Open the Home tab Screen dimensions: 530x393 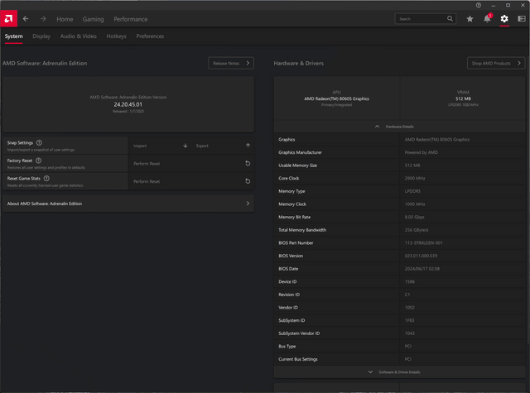[65, 19]
